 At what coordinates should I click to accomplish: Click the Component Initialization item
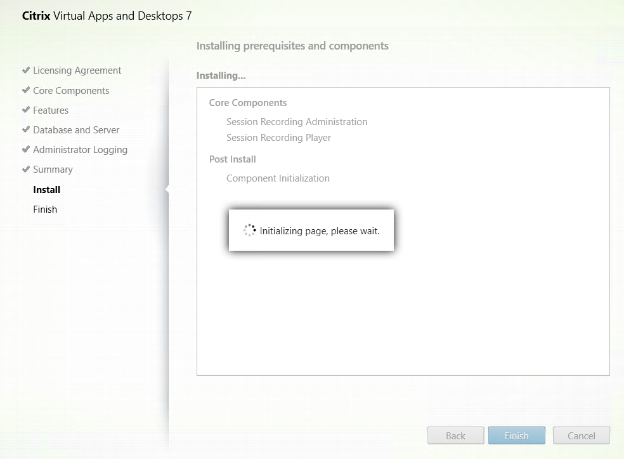click(278, 178)
